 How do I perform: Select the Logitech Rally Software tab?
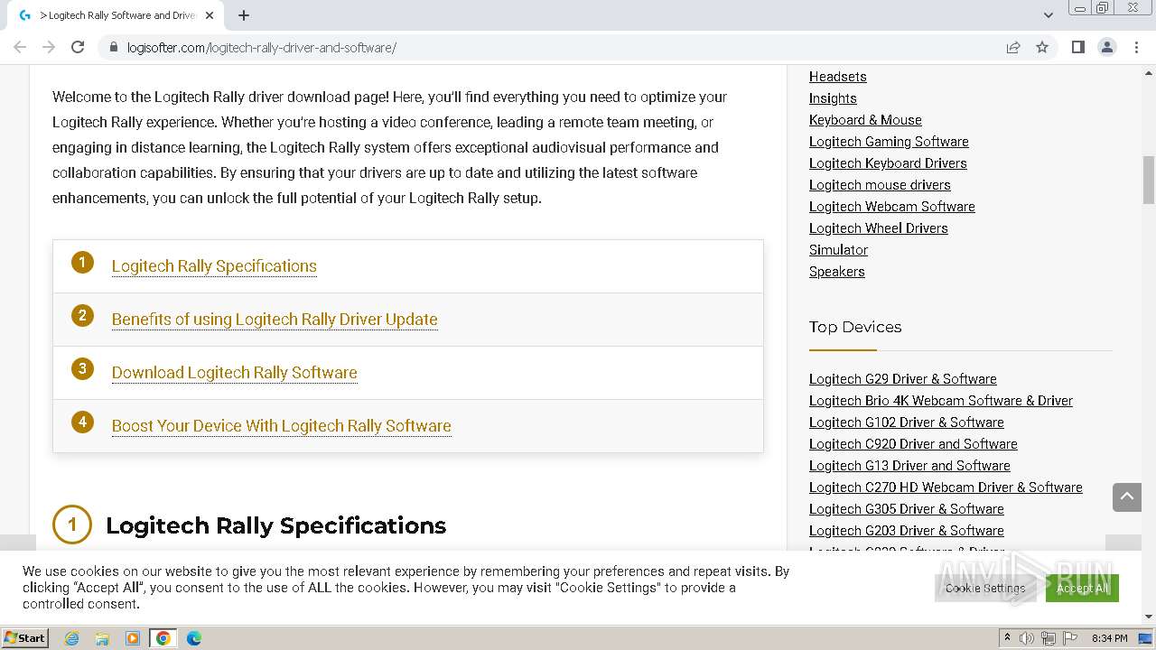click(x=117, y=15)
